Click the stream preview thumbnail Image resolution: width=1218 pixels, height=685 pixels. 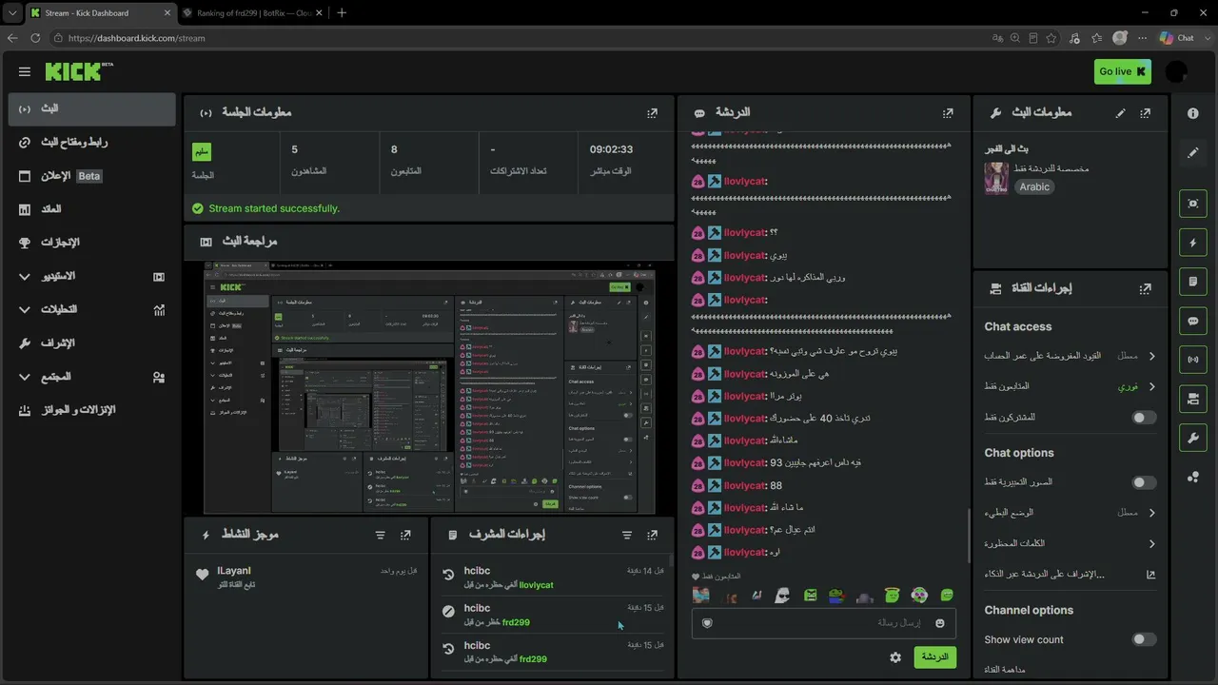(x=430, y=388)
